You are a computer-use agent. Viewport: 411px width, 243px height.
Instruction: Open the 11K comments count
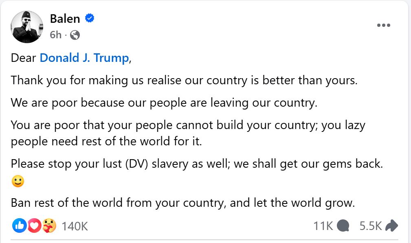click(323, 225)
